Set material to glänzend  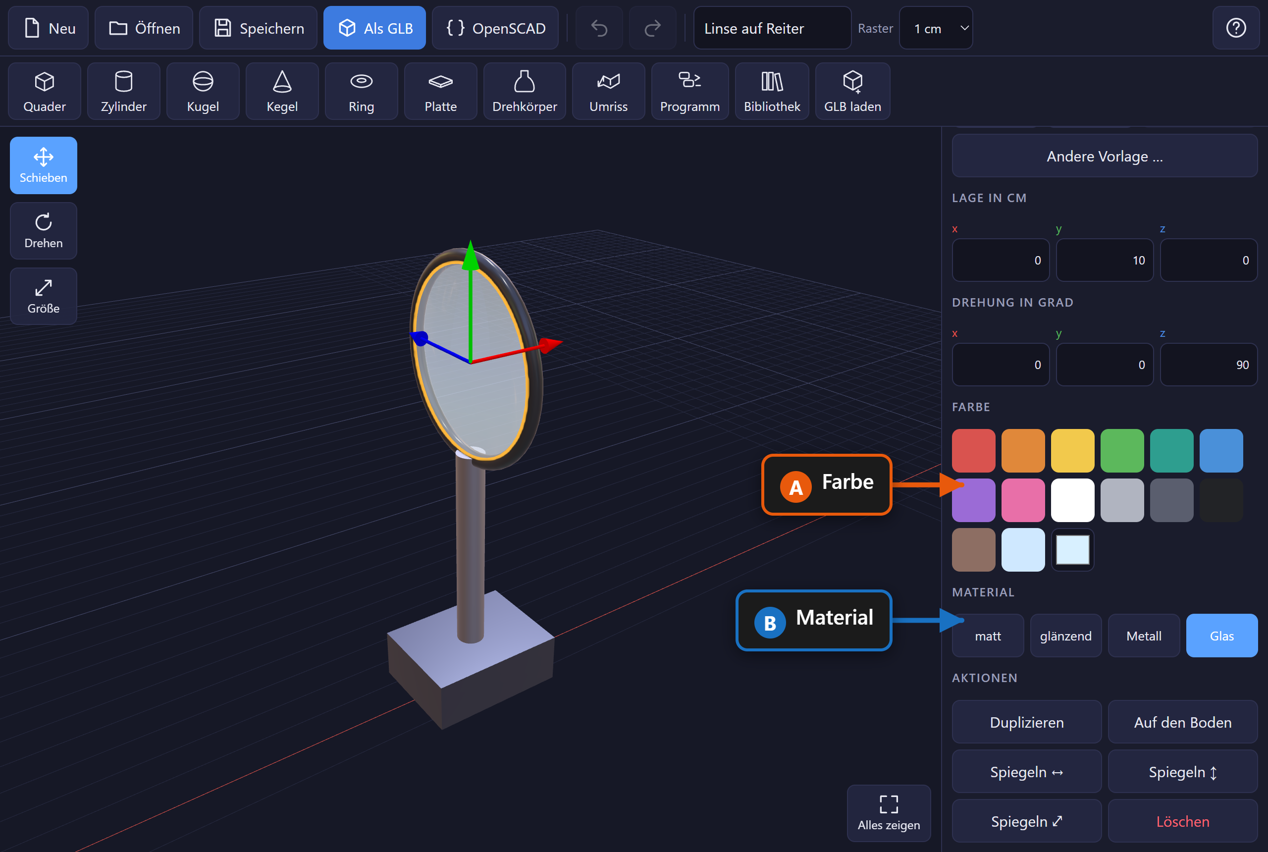point(1066,636)
